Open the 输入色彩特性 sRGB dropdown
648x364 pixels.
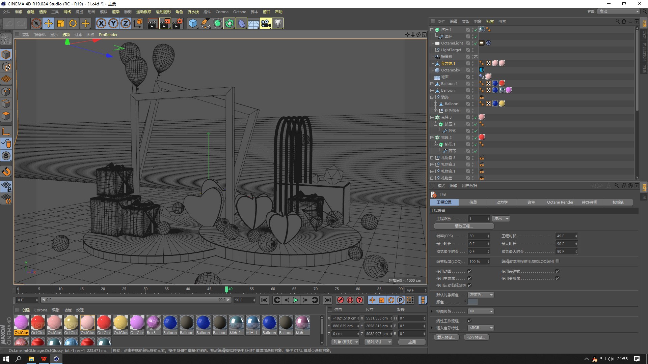click(x=481, y=328)
